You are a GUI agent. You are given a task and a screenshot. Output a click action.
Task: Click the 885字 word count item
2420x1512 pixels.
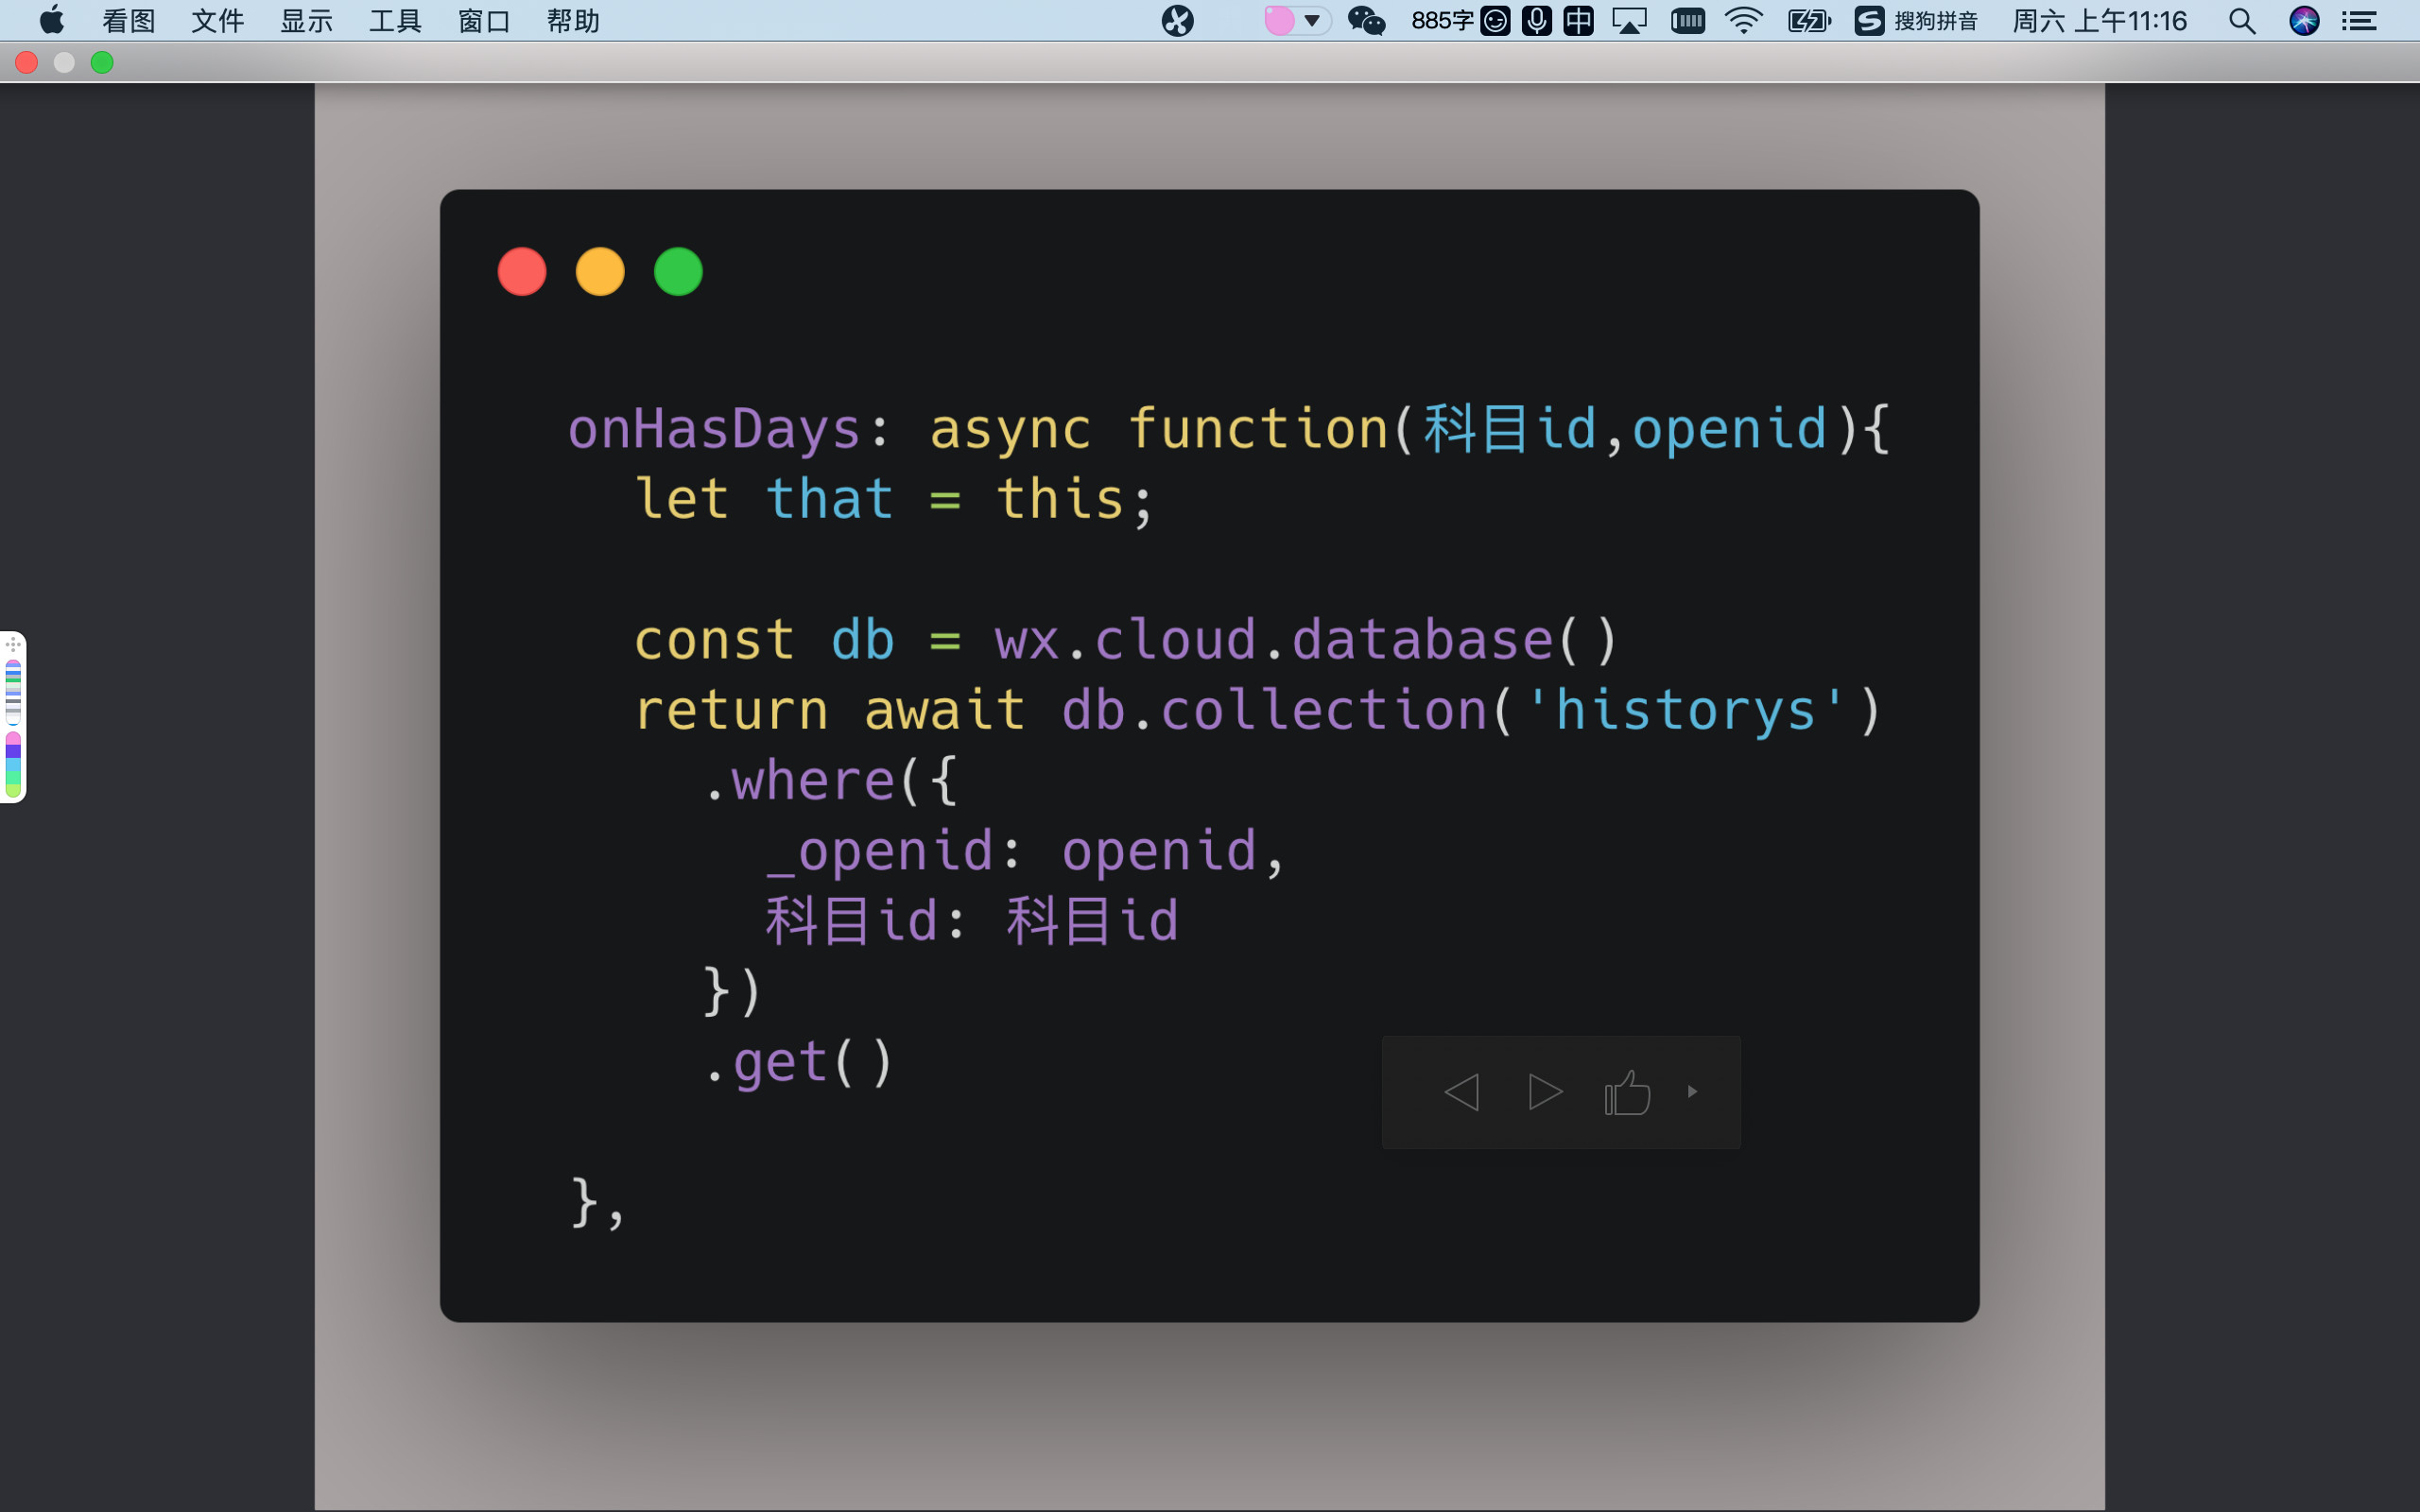click(1441, 21)
